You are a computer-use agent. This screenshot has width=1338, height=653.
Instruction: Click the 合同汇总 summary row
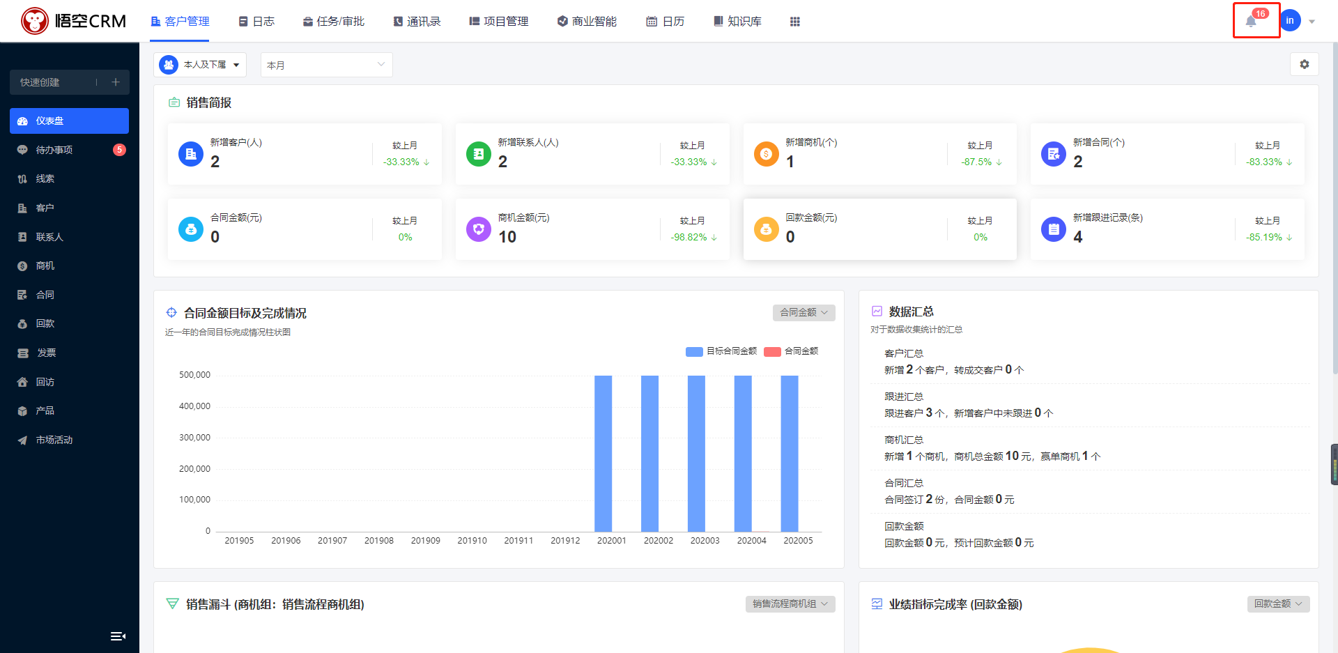tap(1091, 491)
